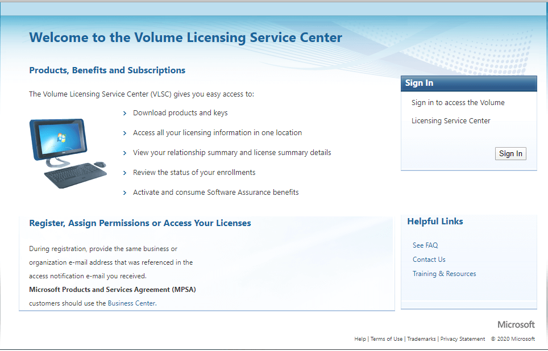The image size is (548, 351).
Task: Click chevron beside Access all your licensing information
Action: 124,133
